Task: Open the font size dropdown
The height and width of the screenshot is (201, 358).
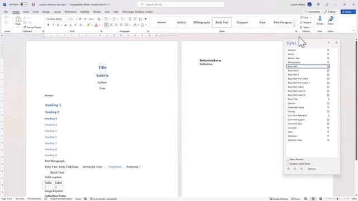Action: coord(77,19)
